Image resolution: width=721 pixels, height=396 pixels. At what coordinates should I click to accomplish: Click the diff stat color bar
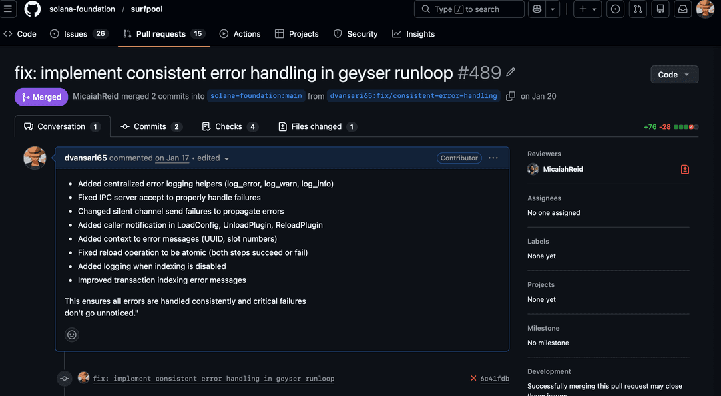pyautogui.click(x=684, y=127)
